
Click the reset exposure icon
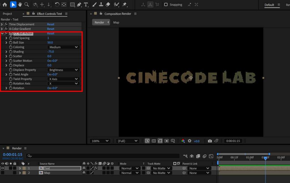coord(189,141)
